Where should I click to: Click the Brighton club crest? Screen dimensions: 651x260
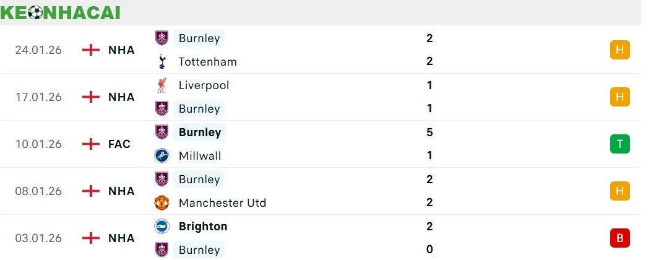pos(162,227)
